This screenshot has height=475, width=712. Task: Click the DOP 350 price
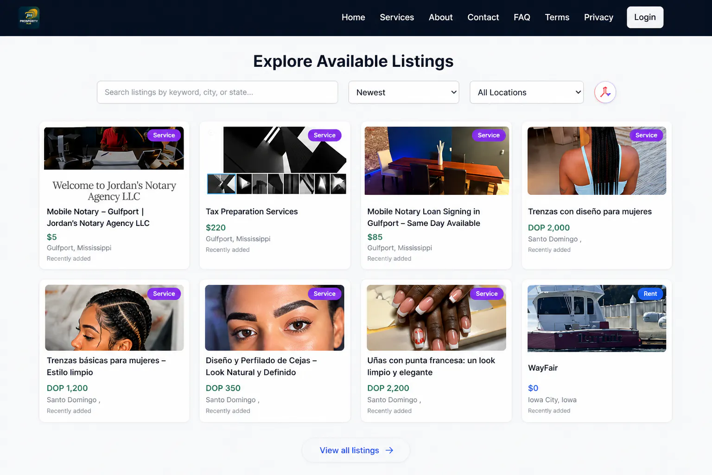tap(223, 388)
